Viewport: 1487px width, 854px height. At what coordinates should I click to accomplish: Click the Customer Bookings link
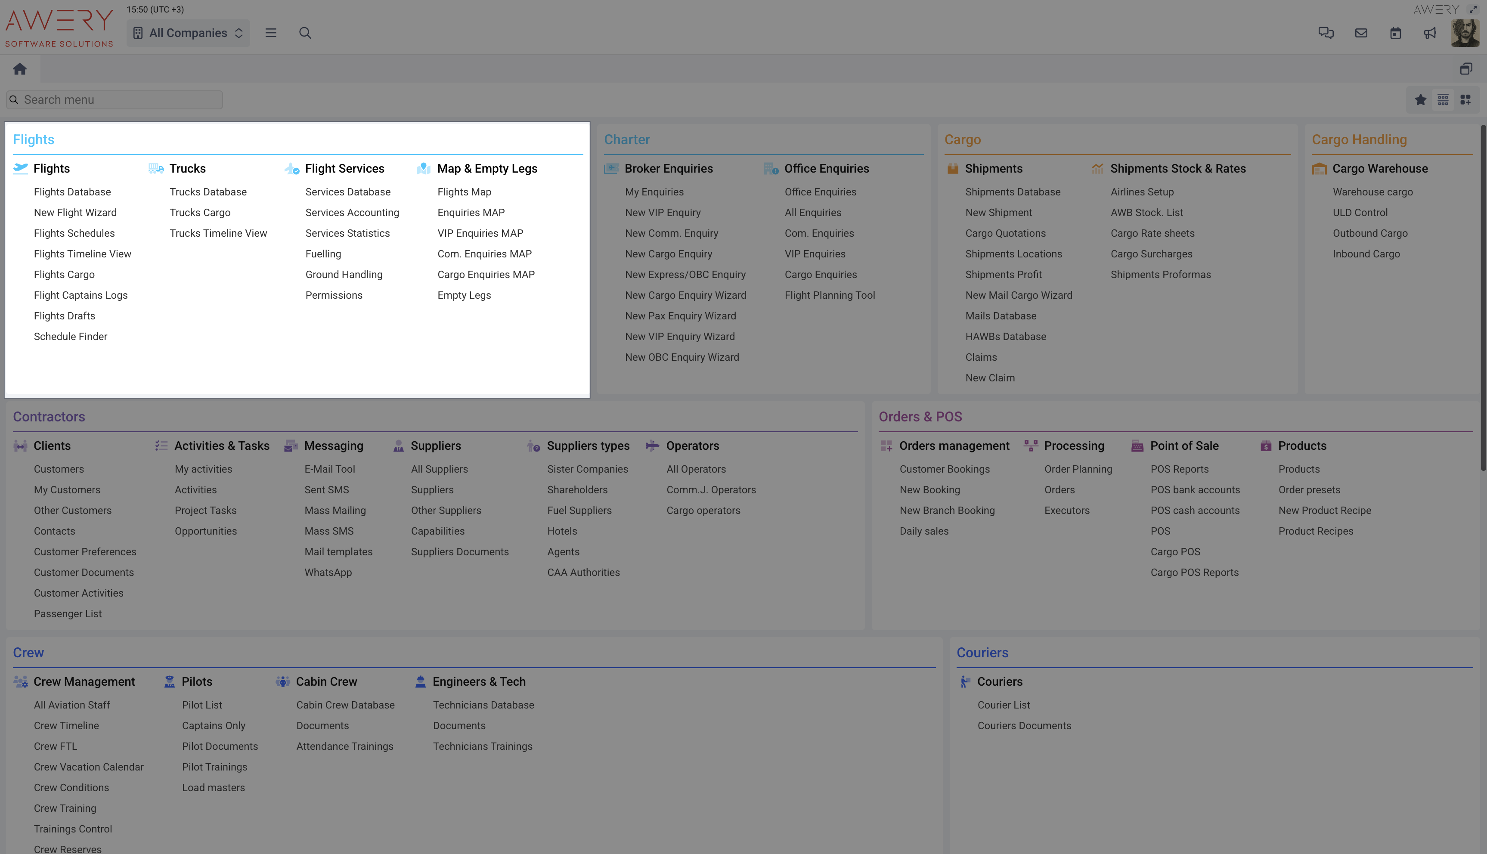945,469
